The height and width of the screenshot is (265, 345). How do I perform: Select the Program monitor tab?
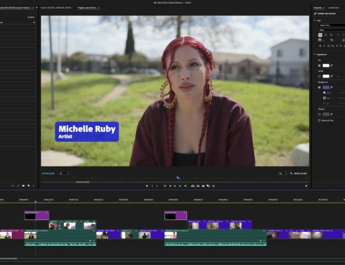click(87, 8)
